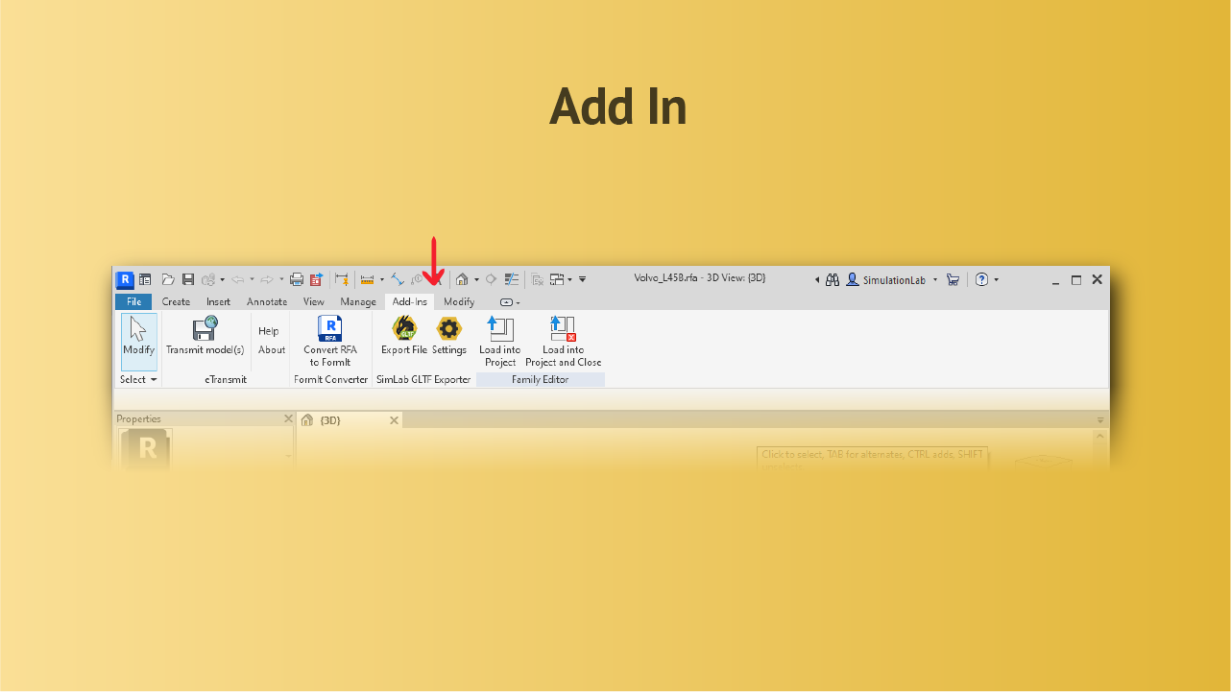Select the {3D} view tab
Screen dimensions: 1231x692
[x=350, y=420]
